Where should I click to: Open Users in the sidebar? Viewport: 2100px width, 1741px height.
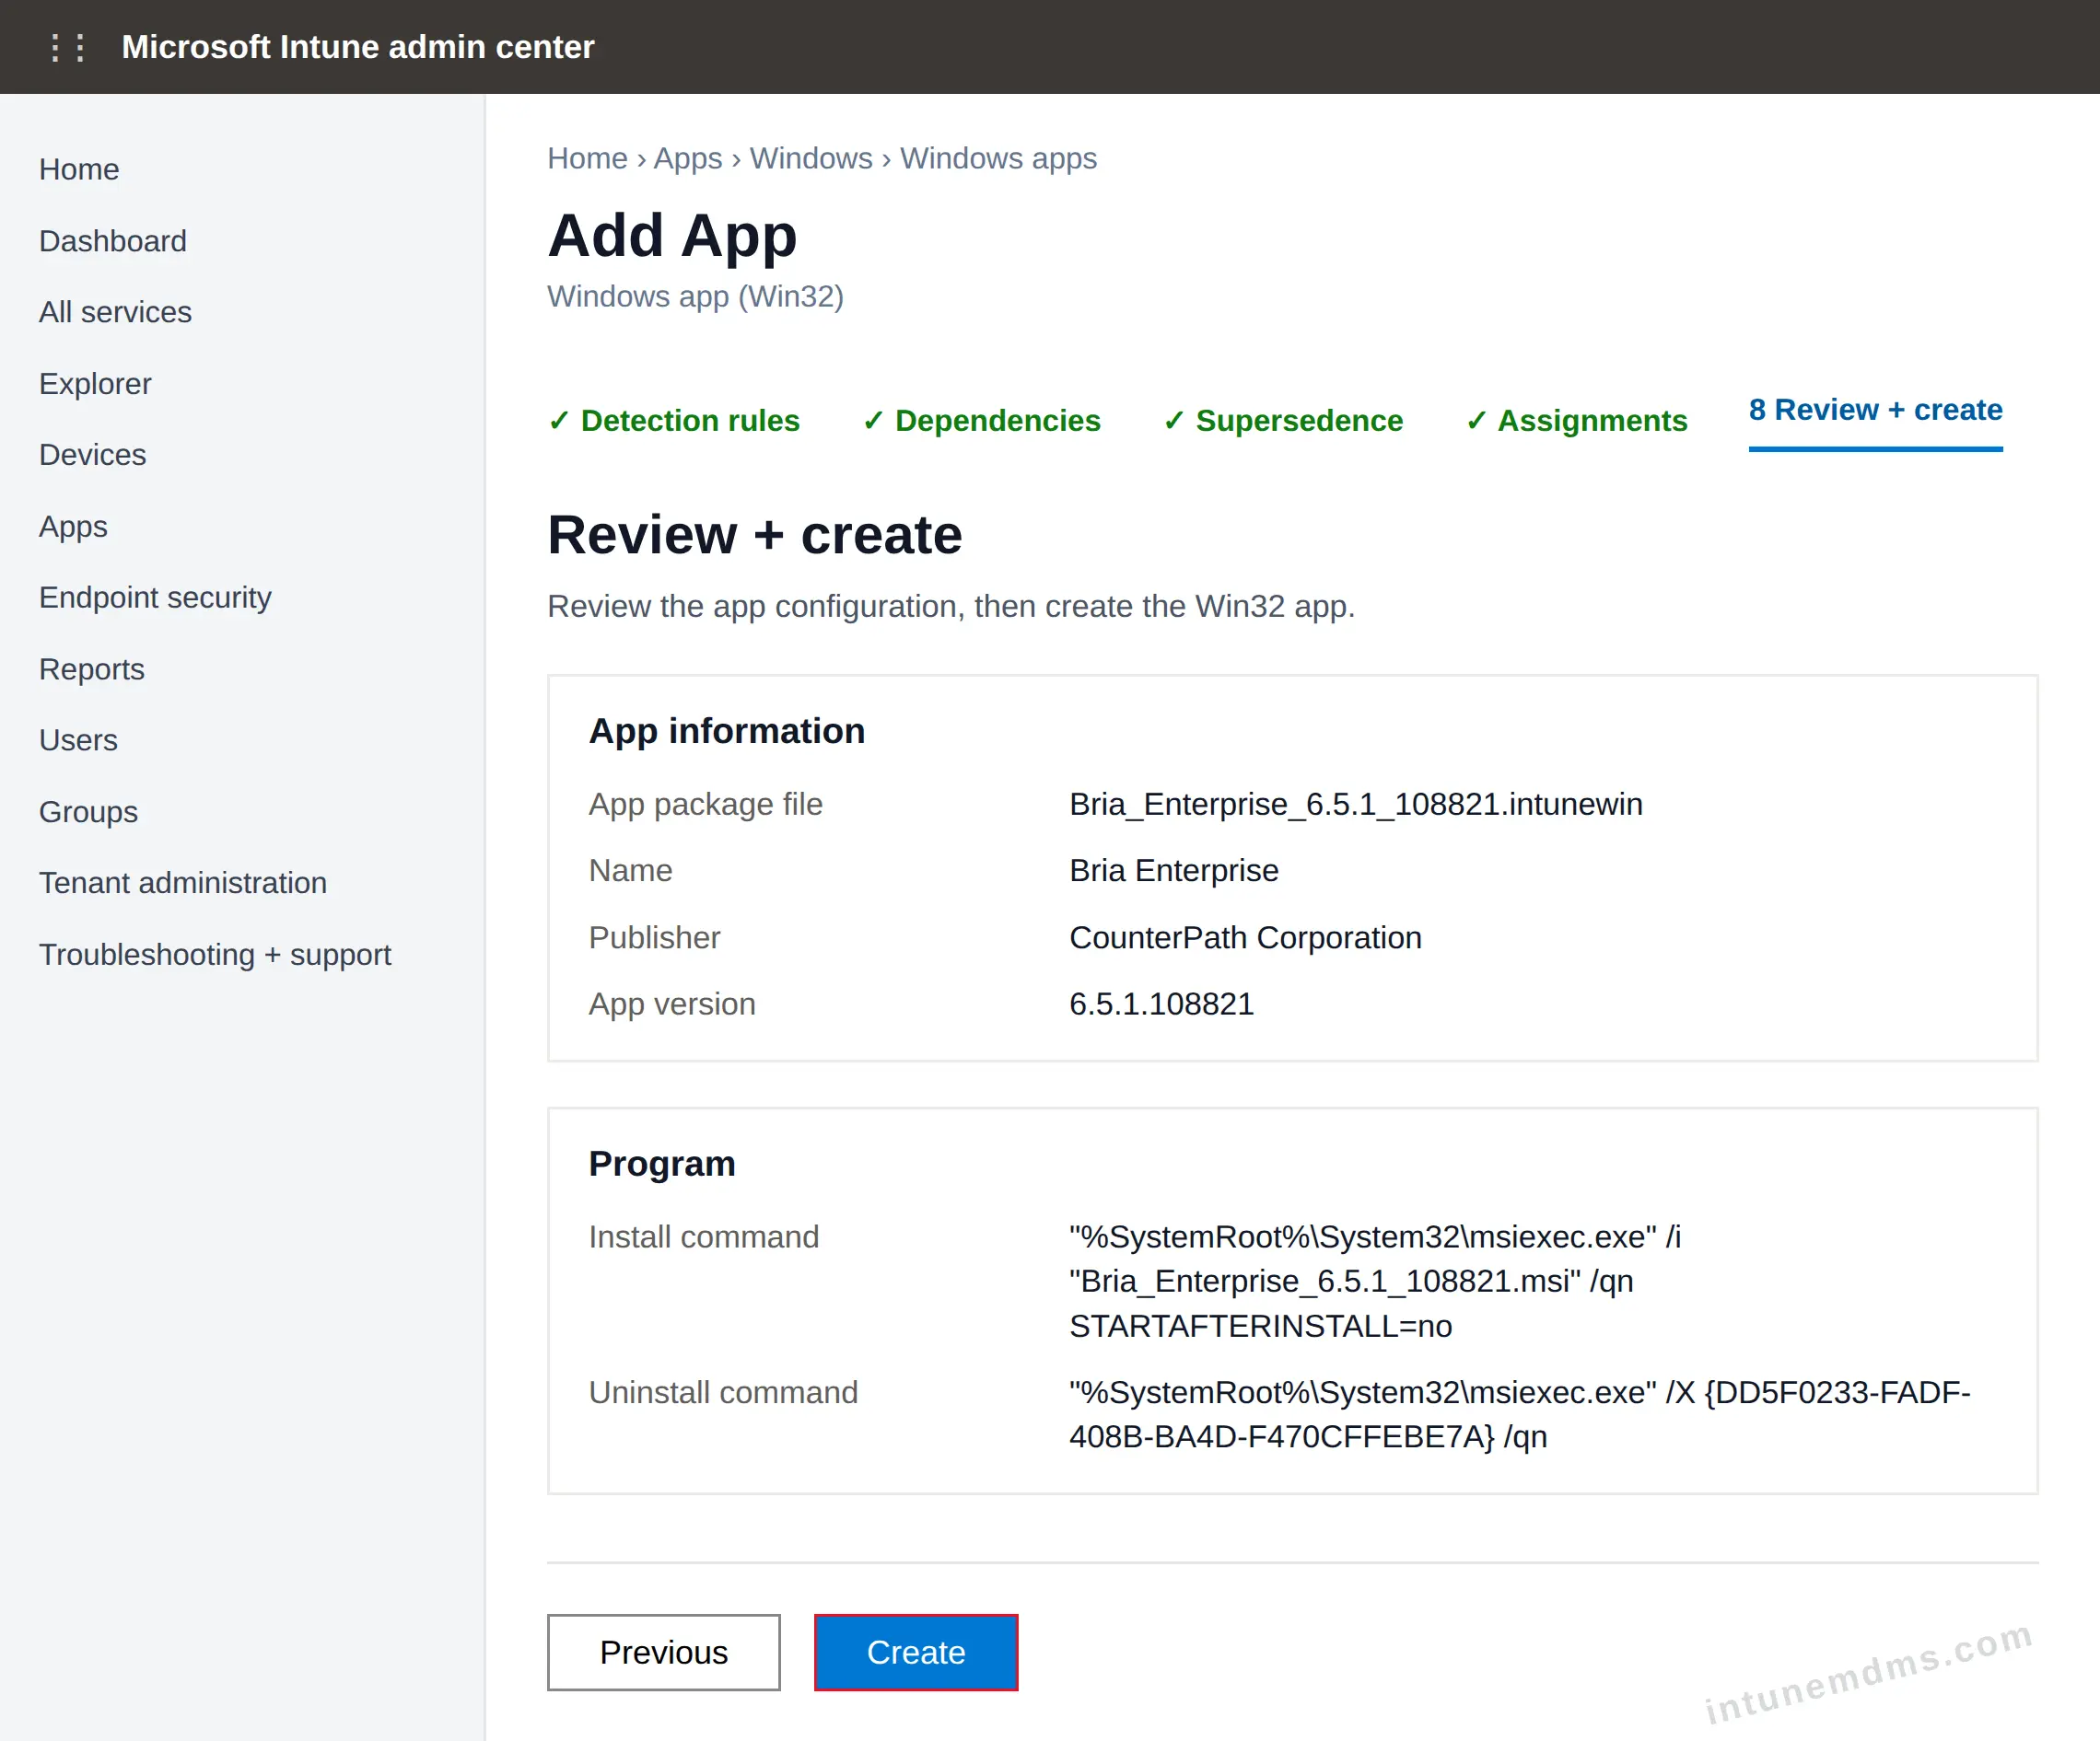coord(78,740)
